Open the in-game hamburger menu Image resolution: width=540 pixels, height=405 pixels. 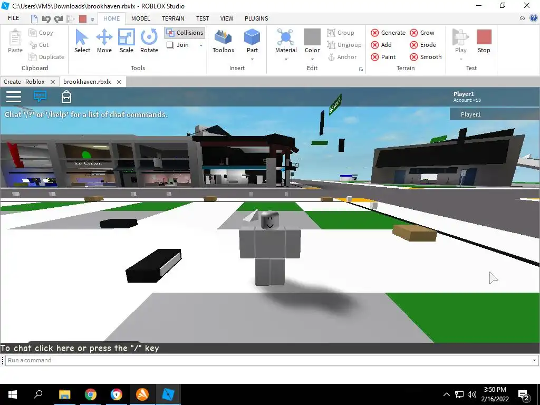(14, 97)
